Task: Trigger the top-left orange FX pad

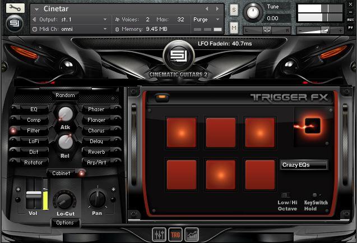Action: [181, 132]
